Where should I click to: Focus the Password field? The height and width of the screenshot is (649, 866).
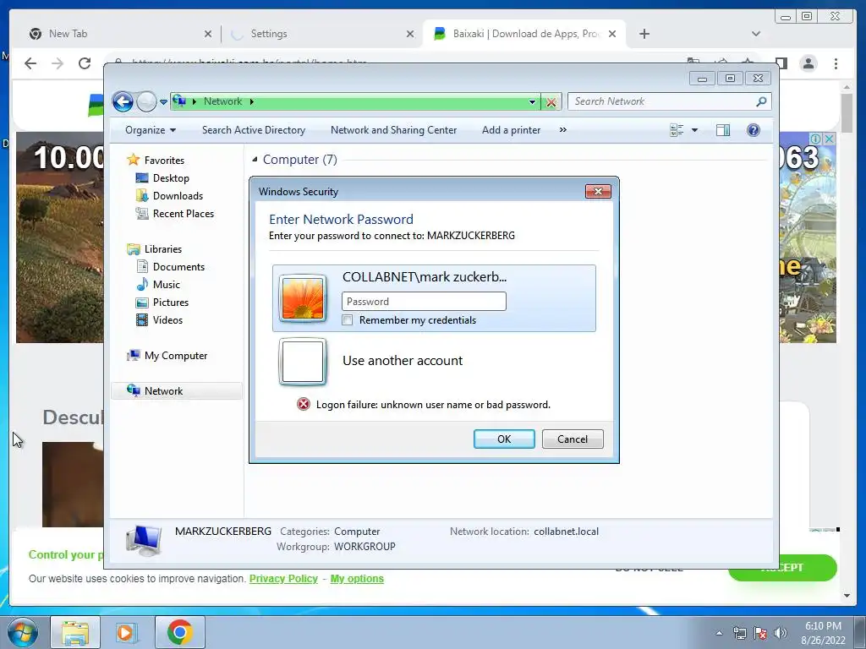point(424,302)
